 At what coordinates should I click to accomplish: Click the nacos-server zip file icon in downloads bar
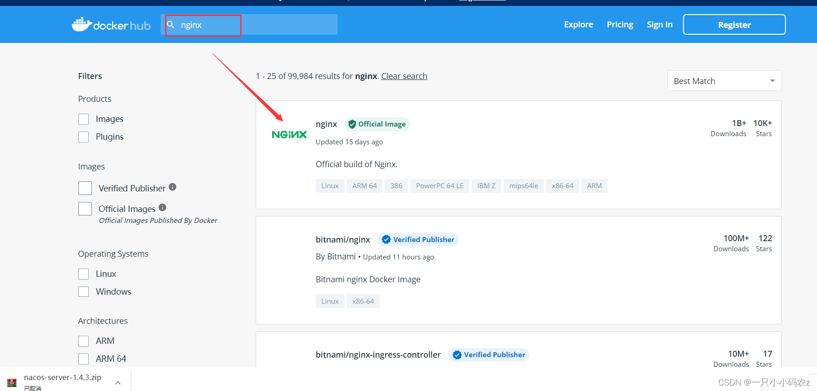12,382
